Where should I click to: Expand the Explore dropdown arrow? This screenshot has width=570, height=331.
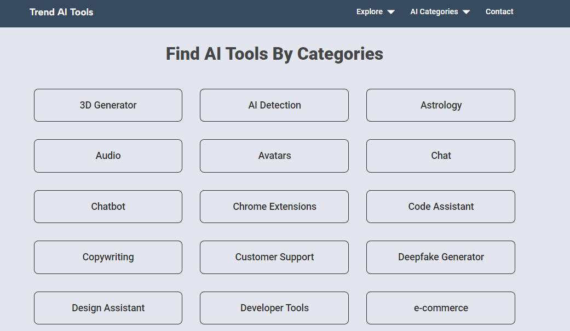[x=391, y=12]
